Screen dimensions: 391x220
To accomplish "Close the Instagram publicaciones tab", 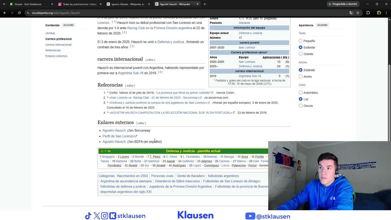I will (x=100, y=4).
